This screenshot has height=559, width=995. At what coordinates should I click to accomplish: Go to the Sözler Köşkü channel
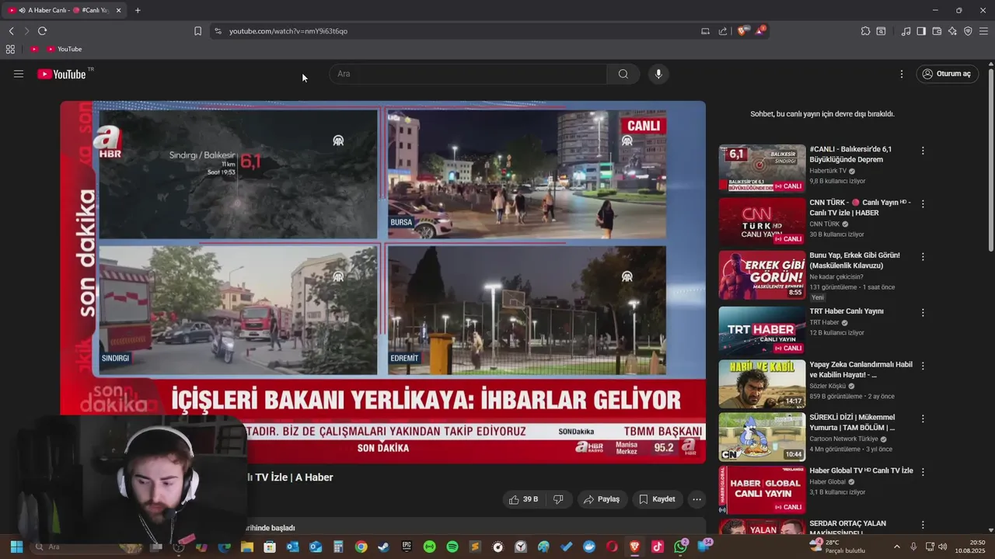tap(828, 386)
